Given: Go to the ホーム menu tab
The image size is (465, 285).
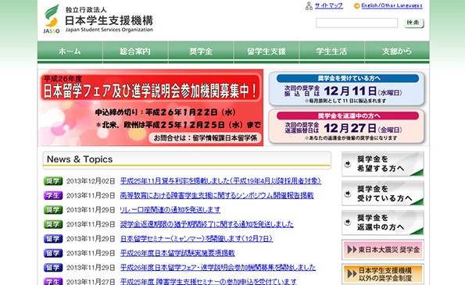Looking at the screenshot, I should 70,52.
